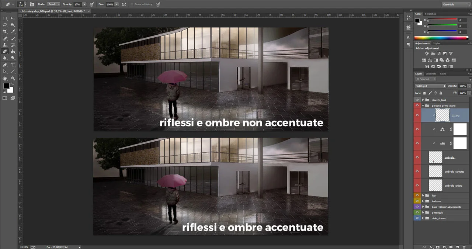Select the Clone Stamp tool
Viewport: 472px width, 249px height.
[5, 45]
